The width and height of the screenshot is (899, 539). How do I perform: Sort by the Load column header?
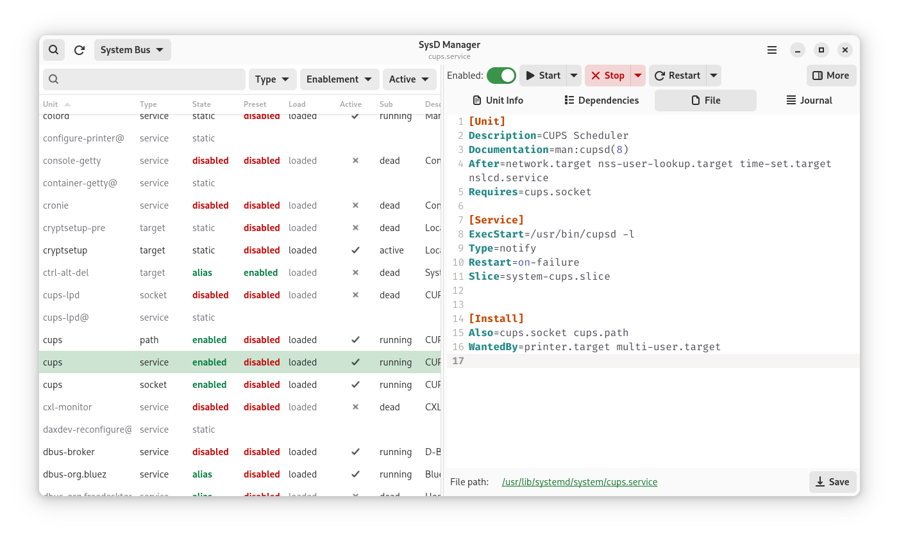click(297, 104)
